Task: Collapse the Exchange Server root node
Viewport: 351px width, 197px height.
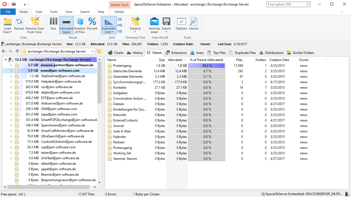Action: pos(5,60)
